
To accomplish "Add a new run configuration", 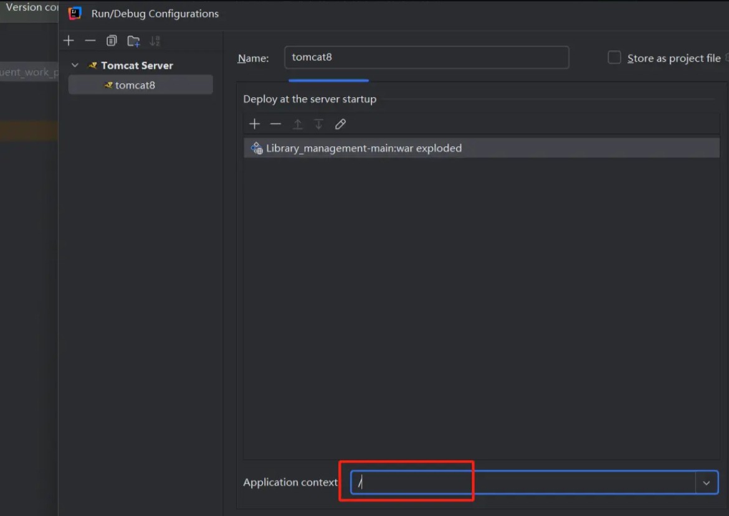I will (x=69, y=41).
